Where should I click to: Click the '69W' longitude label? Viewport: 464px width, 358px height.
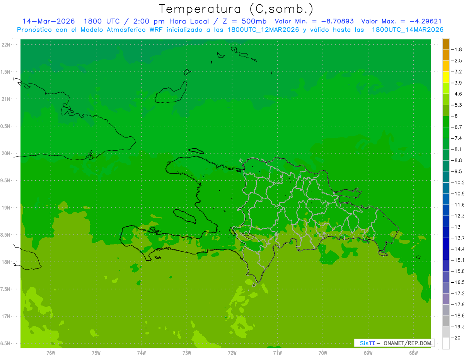pyautogui.click(x=368, y=353)
